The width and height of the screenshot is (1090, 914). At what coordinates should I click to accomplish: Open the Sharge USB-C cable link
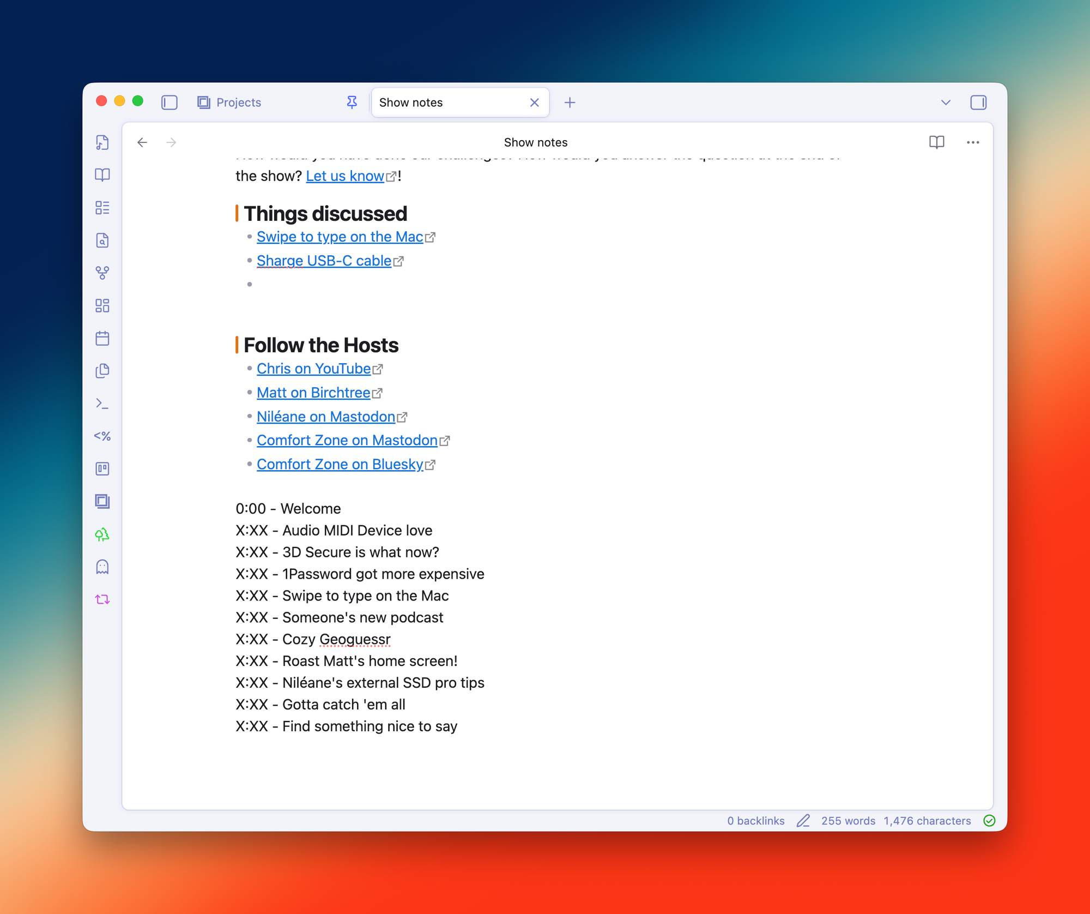(324, 261)
